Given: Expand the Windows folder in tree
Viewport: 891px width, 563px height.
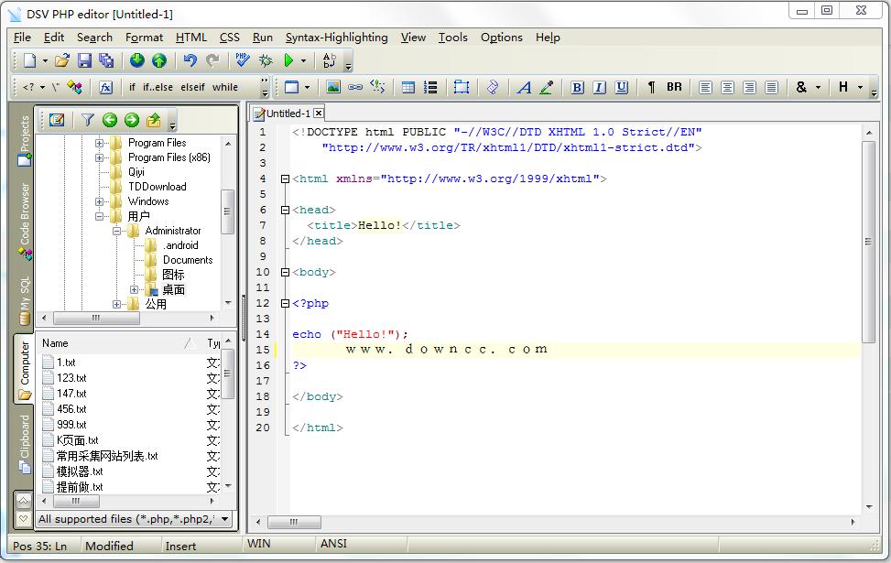Looking at the screenshot, I should [x=99, y=201].
